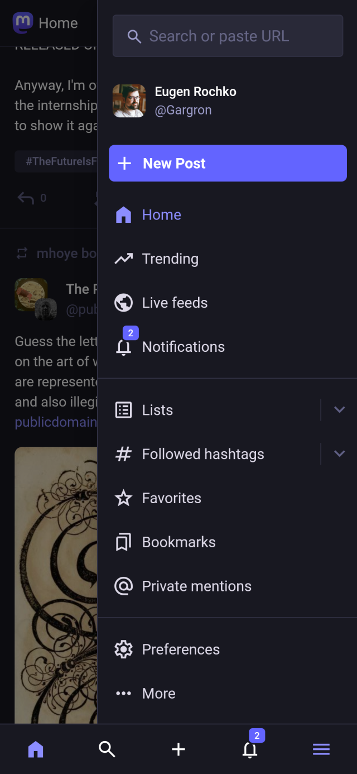Expand the Lists section chevron
This screenshot has height=774, width=357.
339,410
